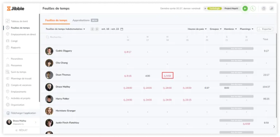Click the Total column header
This screenshot has width=280, height=137.
tap(265, 39)
